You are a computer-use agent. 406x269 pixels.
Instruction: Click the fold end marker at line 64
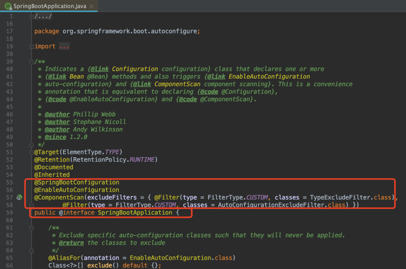click(31, 250)
